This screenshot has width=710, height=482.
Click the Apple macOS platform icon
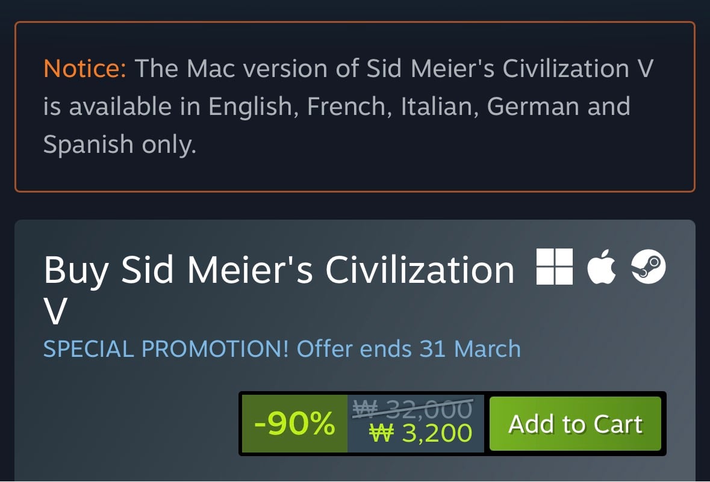602,268
